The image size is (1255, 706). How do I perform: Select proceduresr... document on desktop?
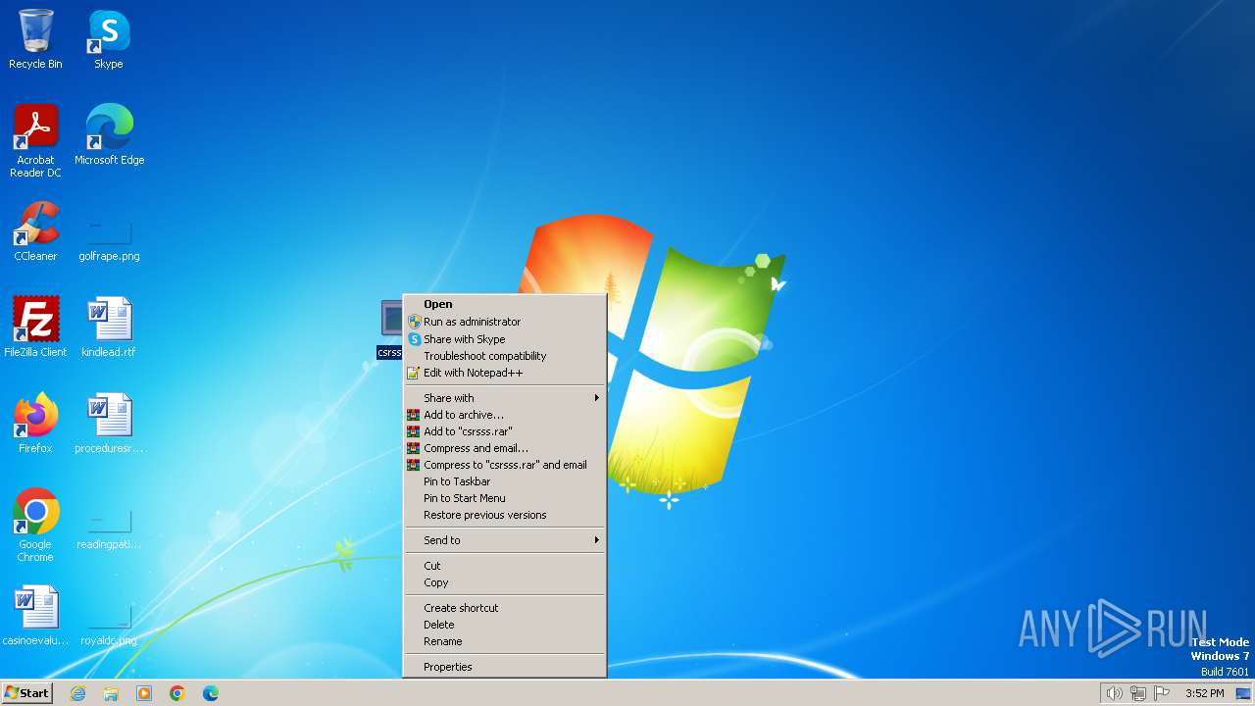tap(109, 423)
